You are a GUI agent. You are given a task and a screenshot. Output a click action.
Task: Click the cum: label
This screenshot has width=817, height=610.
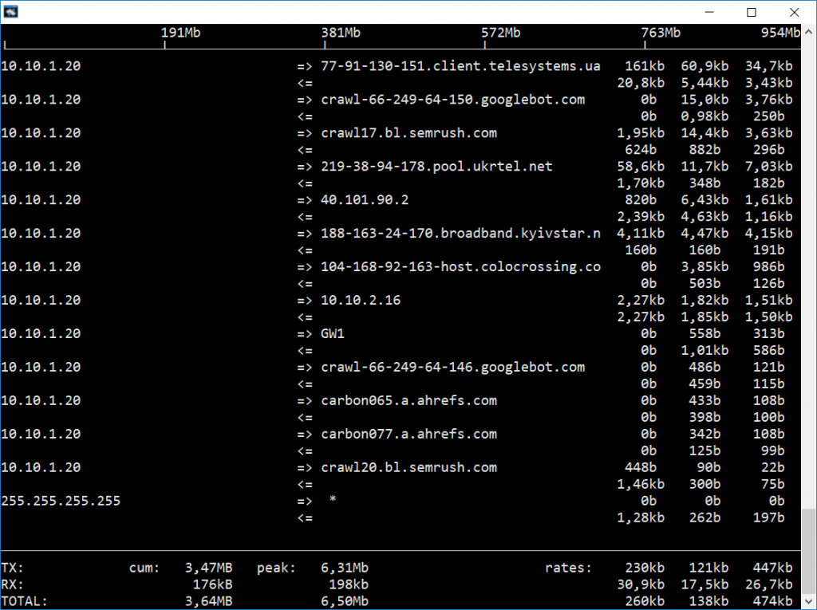[144, 568]
